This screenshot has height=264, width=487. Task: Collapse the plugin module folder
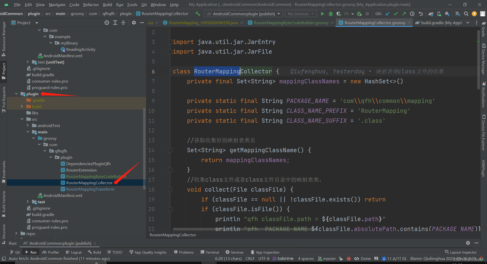point(16,94)
